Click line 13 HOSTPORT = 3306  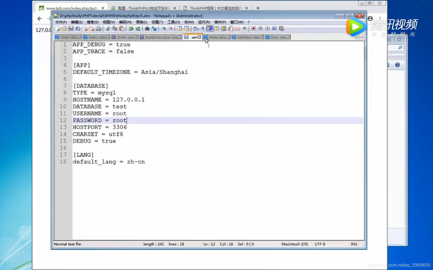click(100, 127)
